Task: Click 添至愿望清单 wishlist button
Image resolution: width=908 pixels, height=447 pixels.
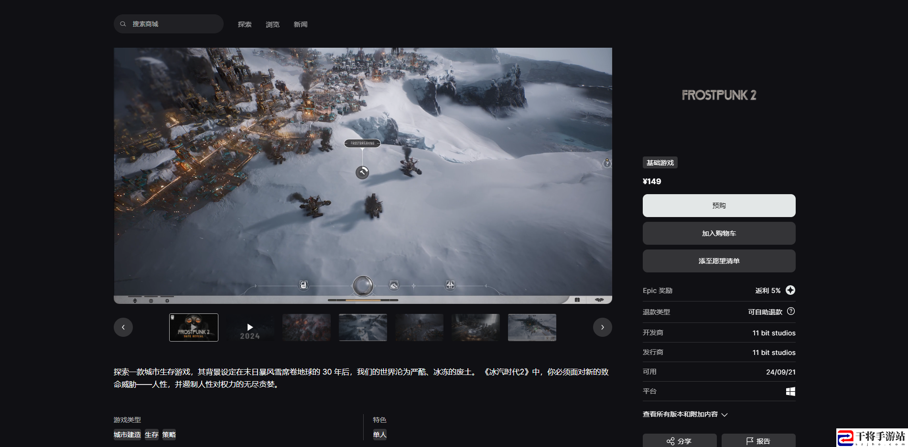Action: (x=719, y=261)
